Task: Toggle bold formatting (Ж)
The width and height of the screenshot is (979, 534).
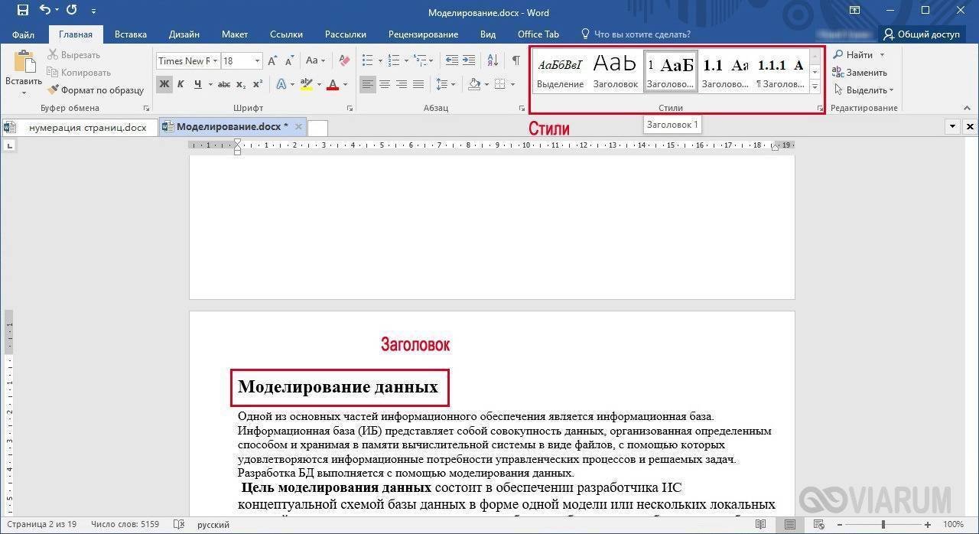Action: point(164,84)
